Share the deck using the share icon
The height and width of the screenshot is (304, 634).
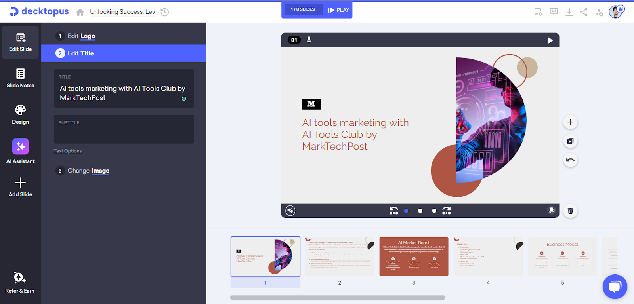coord(584,12)
